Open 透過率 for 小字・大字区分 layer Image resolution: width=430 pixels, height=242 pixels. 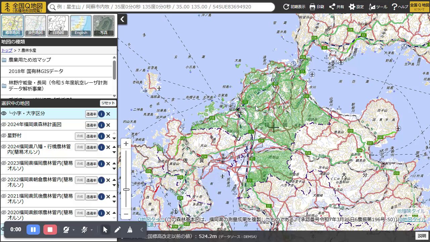[x=91, y=114]
